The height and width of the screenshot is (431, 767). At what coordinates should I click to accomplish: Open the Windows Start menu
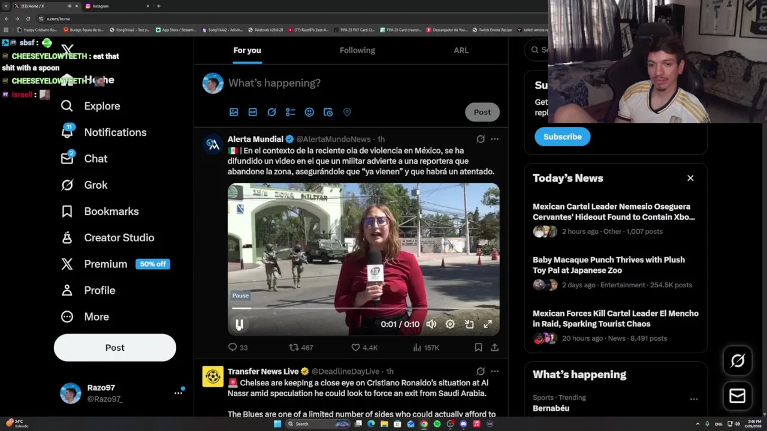pyautogui.click(x=277, y=424)
